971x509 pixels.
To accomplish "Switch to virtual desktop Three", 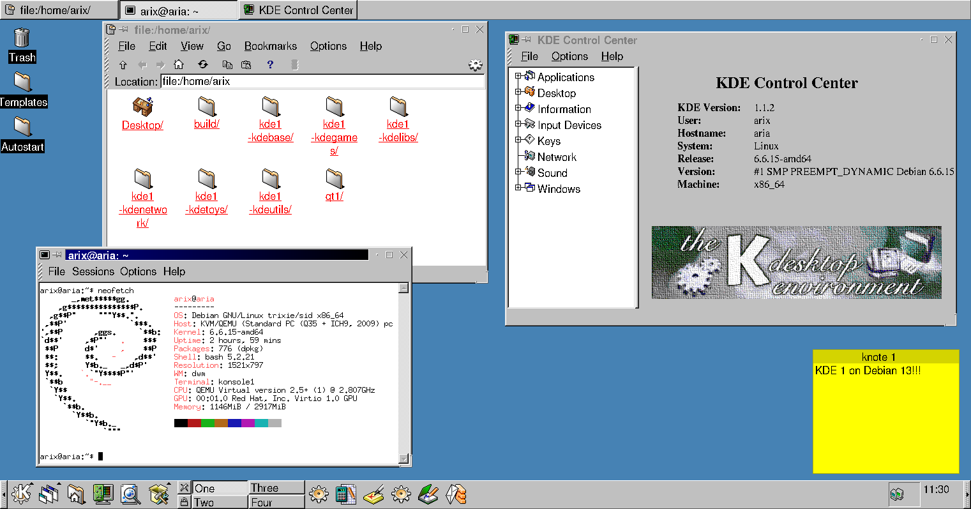I will click(x=276, y=488).
